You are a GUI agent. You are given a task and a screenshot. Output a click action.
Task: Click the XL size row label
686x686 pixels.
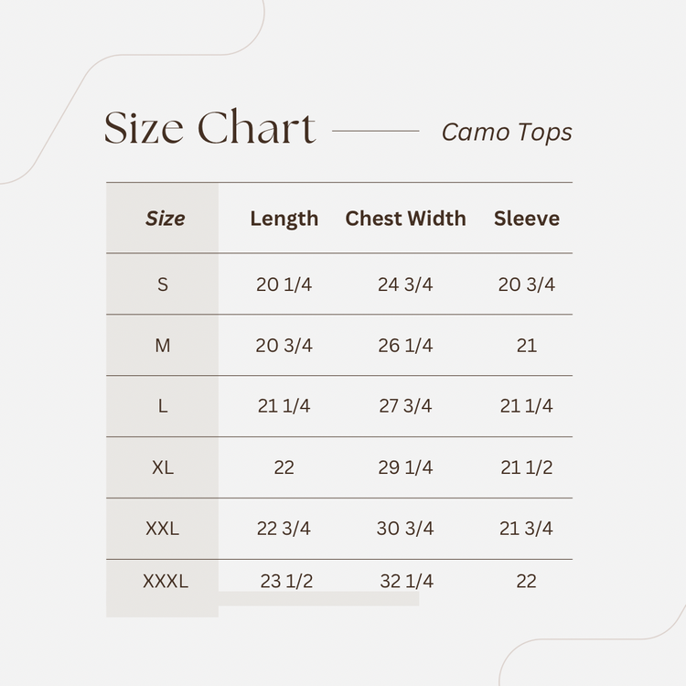point(163,467)
